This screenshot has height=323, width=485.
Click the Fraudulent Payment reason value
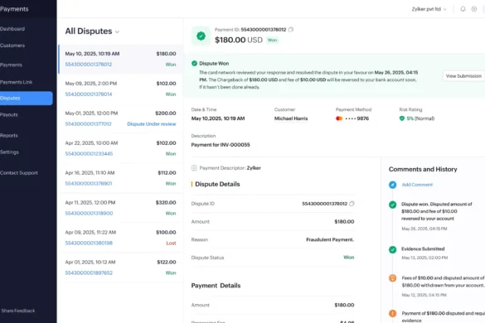click(x=330, y=239)
